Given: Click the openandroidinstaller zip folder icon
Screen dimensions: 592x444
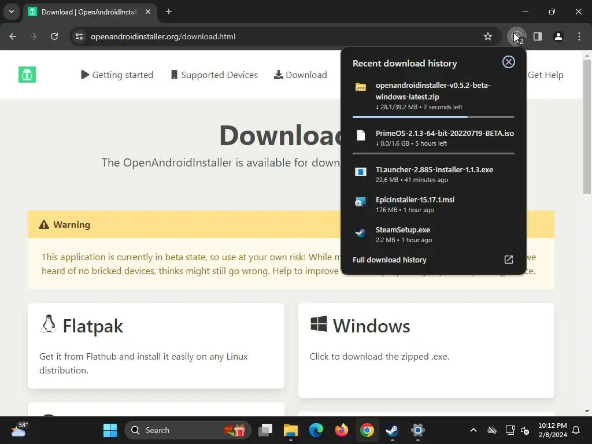Looking at the screenshot, I should point(361,87).
